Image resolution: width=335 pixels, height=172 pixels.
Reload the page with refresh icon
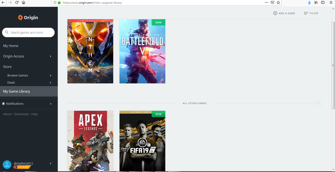[17, 2]
